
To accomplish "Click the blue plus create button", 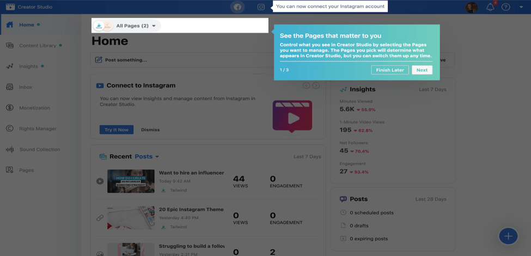I will tap(508, 236).
